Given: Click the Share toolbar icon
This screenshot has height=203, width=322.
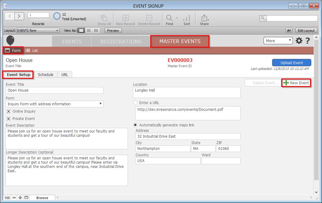Looking at the screenshot, I should (204, 18).
